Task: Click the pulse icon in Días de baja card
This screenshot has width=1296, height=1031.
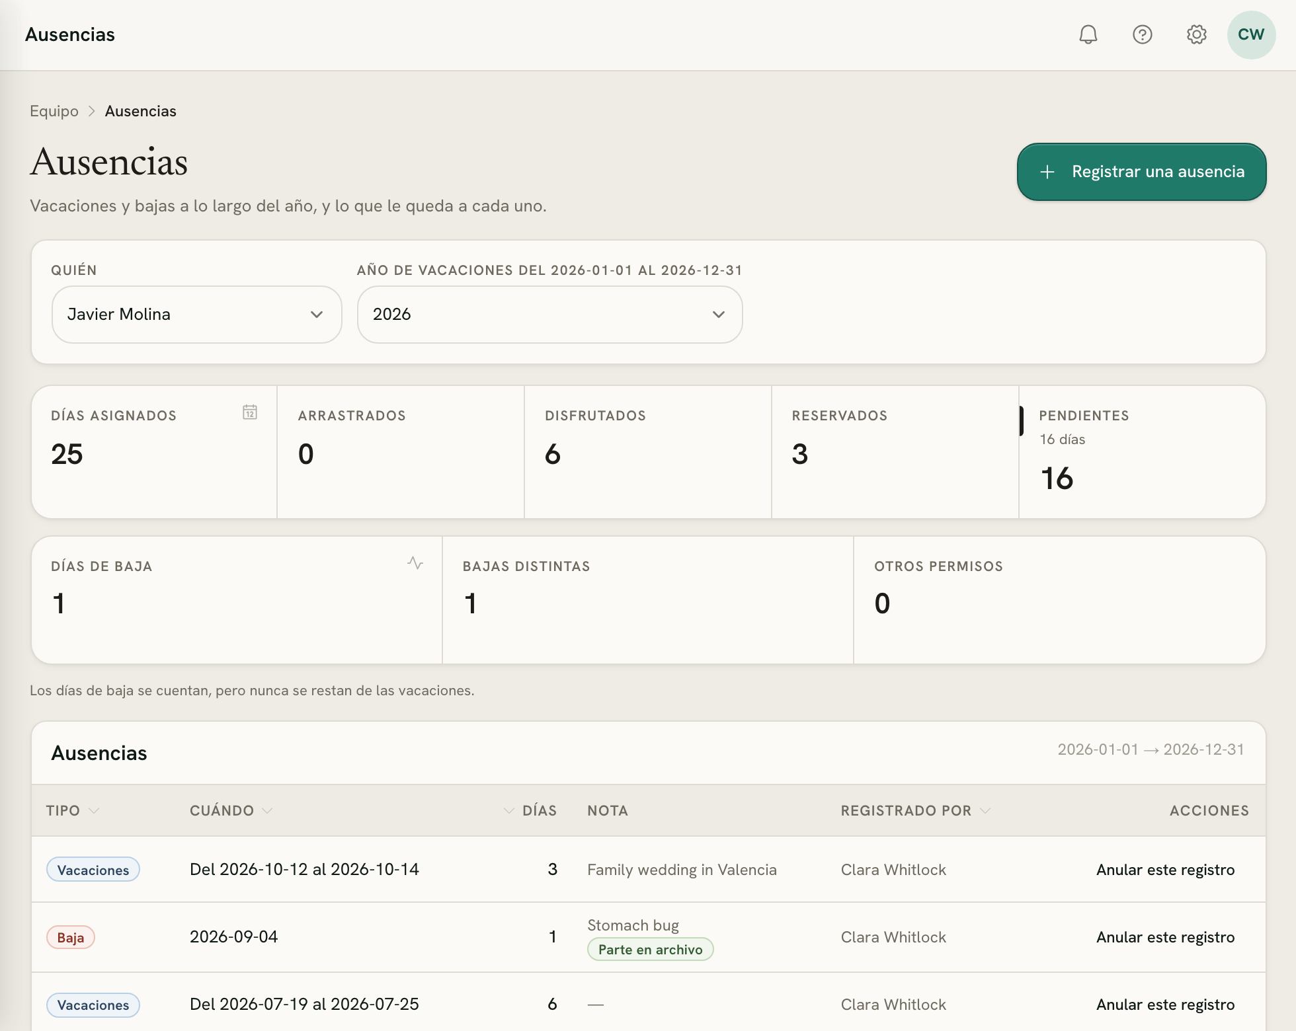Action: click(415, 563)
